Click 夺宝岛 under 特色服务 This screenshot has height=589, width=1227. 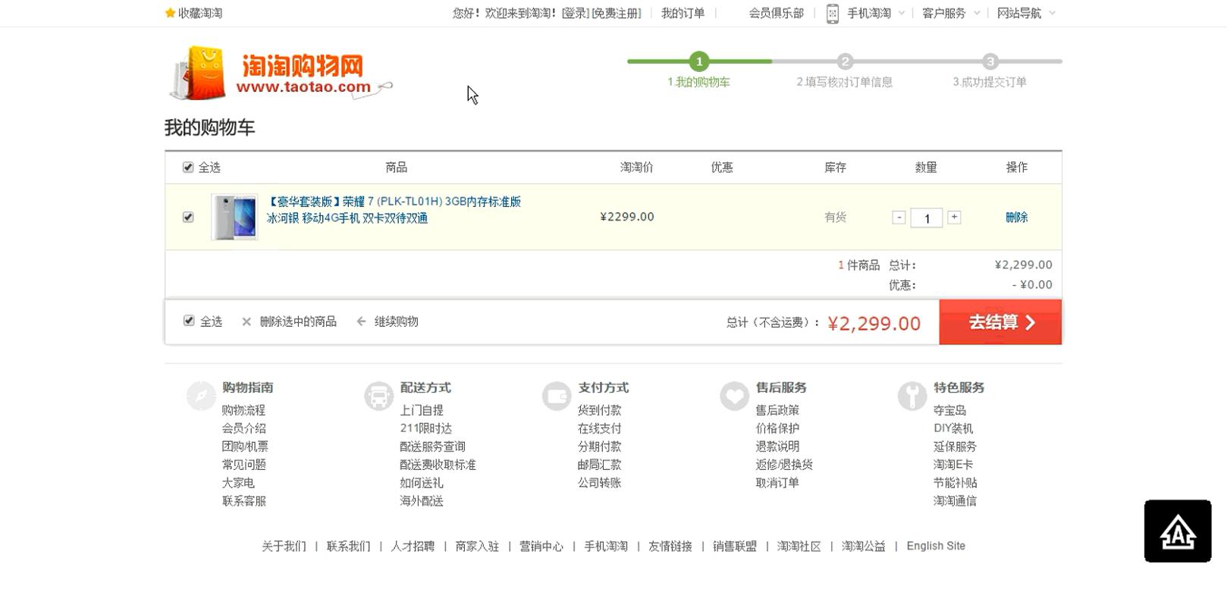949,410
